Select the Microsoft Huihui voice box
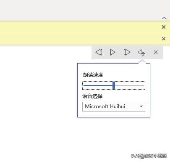 (114, 106)
